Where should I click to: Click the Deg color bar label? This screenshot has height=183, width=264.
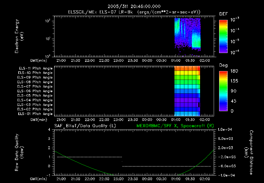coord(224,65)
